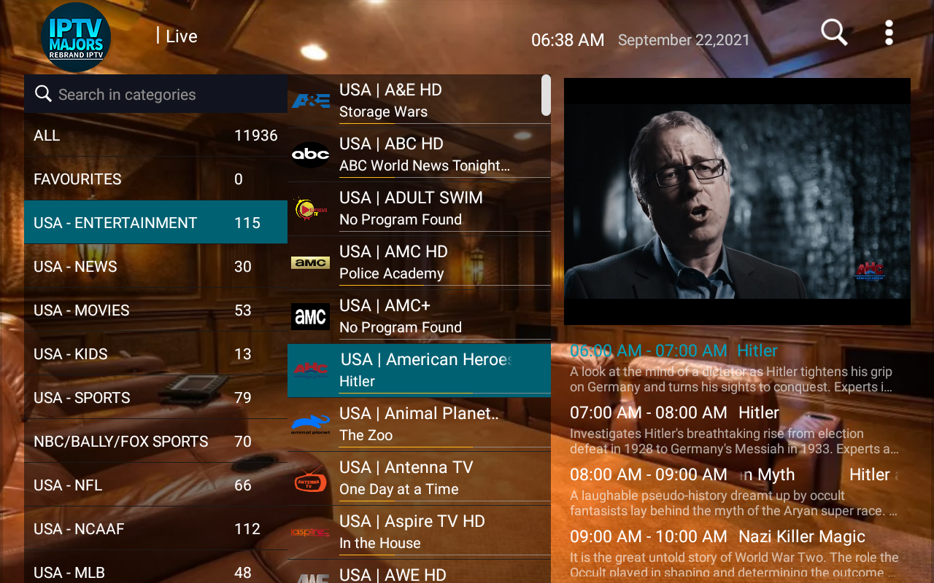This screenshot has height=583, width=934.
Task: Click the IPTV Majors logo
Action: click(x=76, y=37)
